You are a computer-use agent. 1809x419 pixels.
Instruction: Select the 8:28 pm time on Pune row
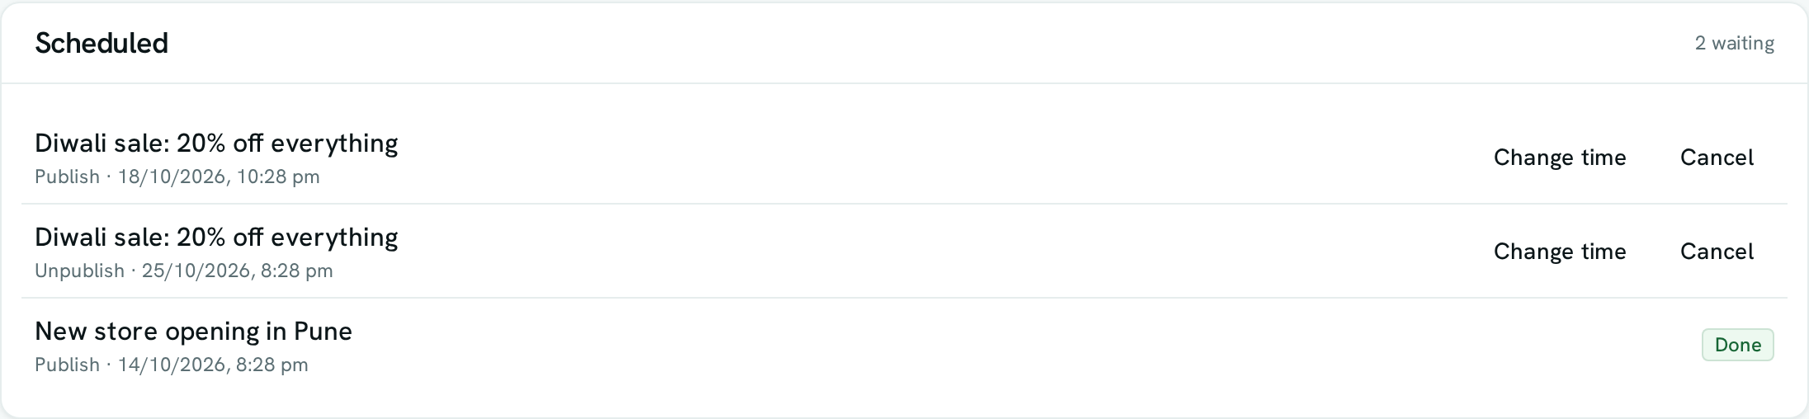(x=272, y=365)
